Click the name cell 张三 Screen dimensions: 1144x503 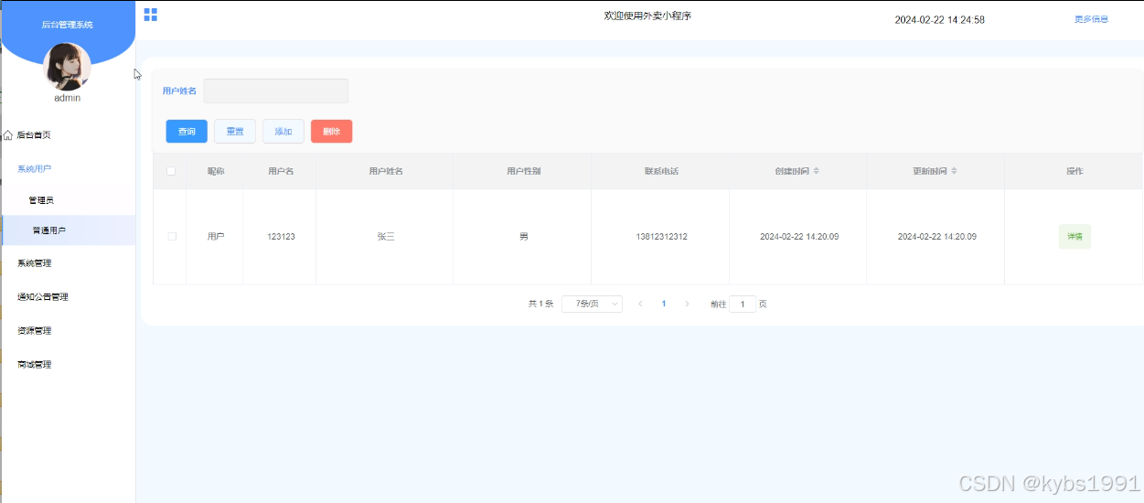point(386,237)
